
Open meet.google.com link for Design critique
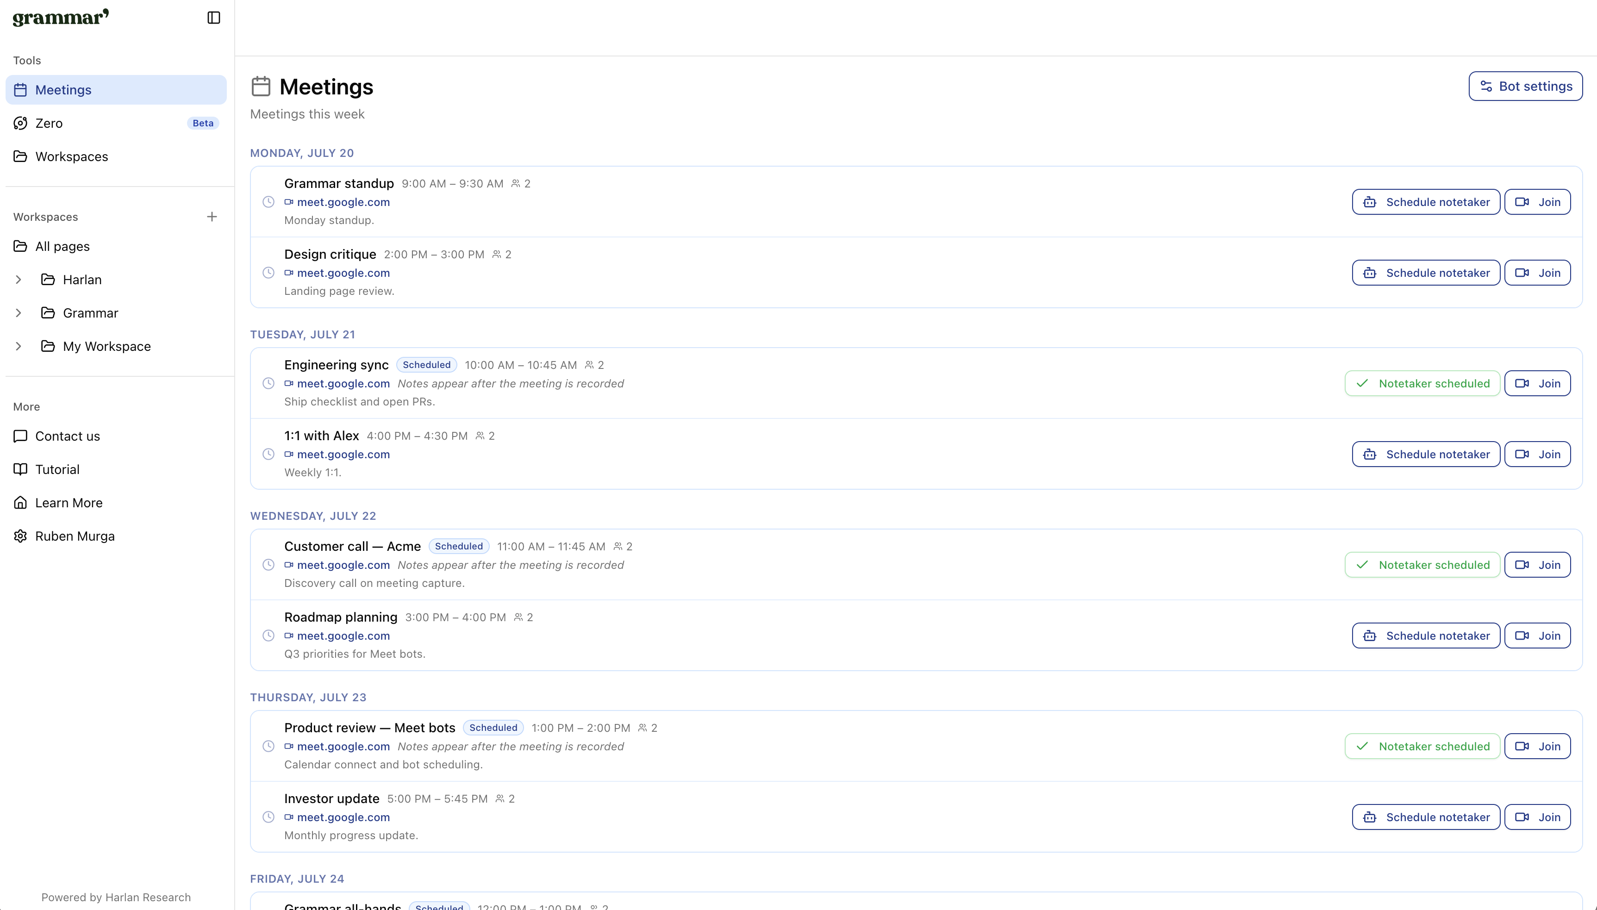(x=337, y=273)
